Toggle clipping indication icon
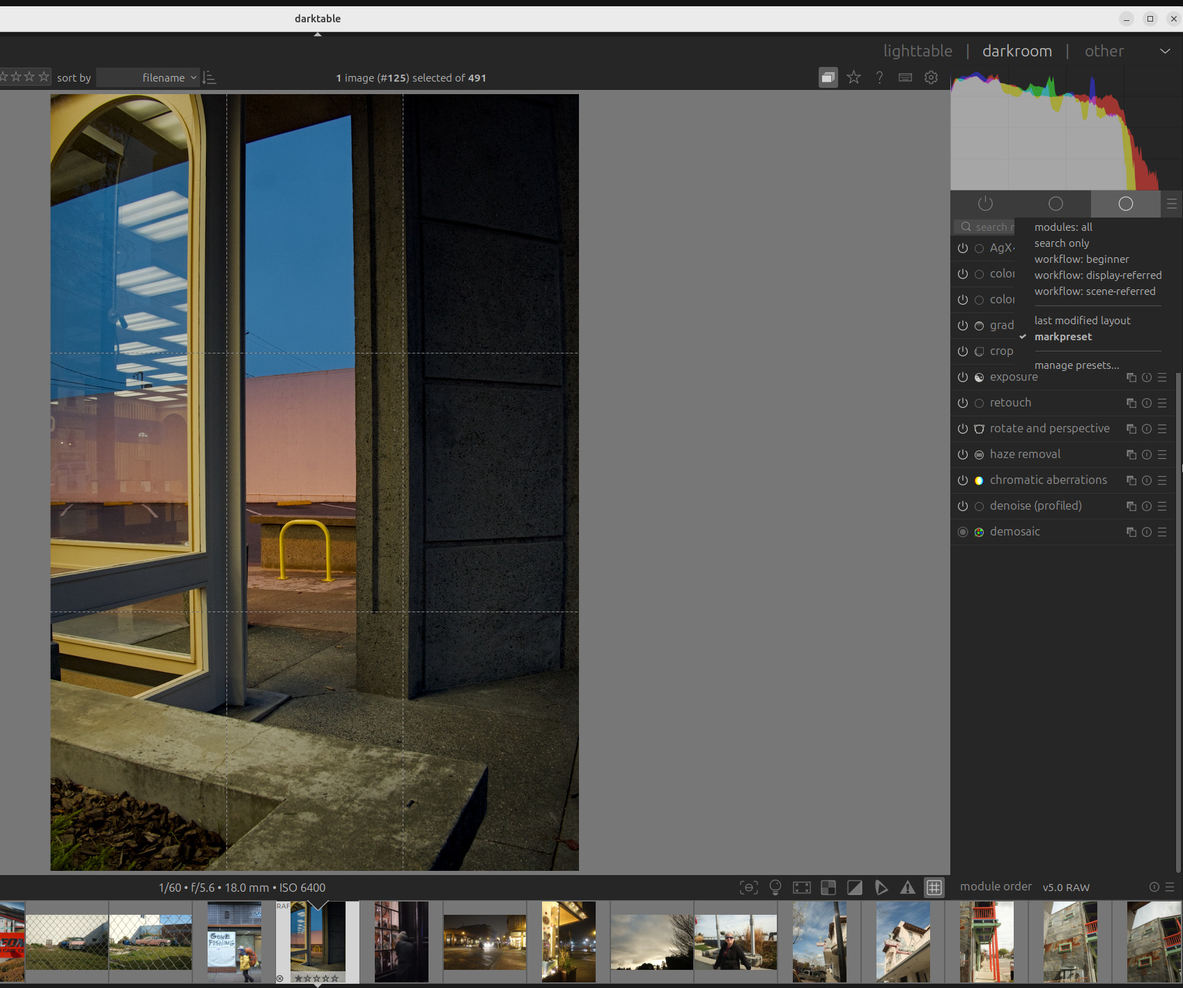 coord(855,888)
